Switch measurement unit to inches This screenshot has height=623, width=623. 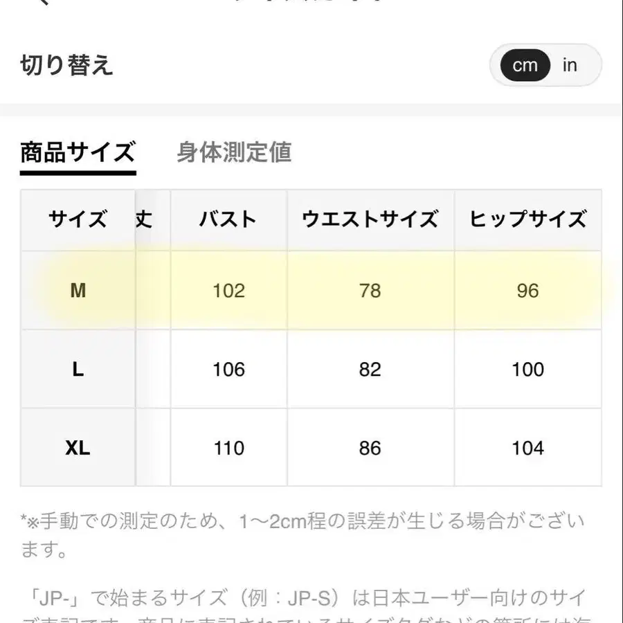click(570, 64)
